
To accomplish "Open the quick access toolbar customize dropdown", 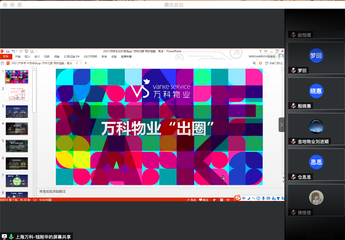I will coord(37,51).
